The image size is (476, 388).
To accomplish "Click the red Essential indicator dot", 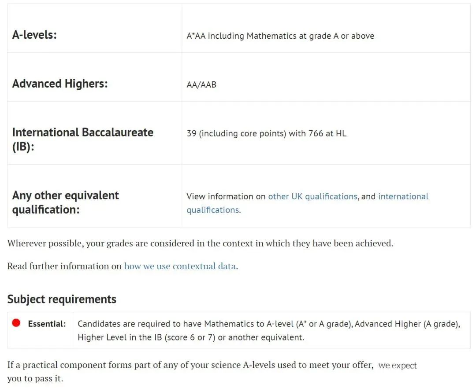I will (x=16, y=323).
